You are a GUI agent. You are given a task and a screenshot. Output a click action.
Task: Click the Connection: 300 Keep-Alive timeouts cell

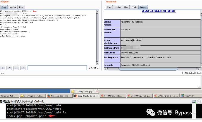[x=160, y=65]
